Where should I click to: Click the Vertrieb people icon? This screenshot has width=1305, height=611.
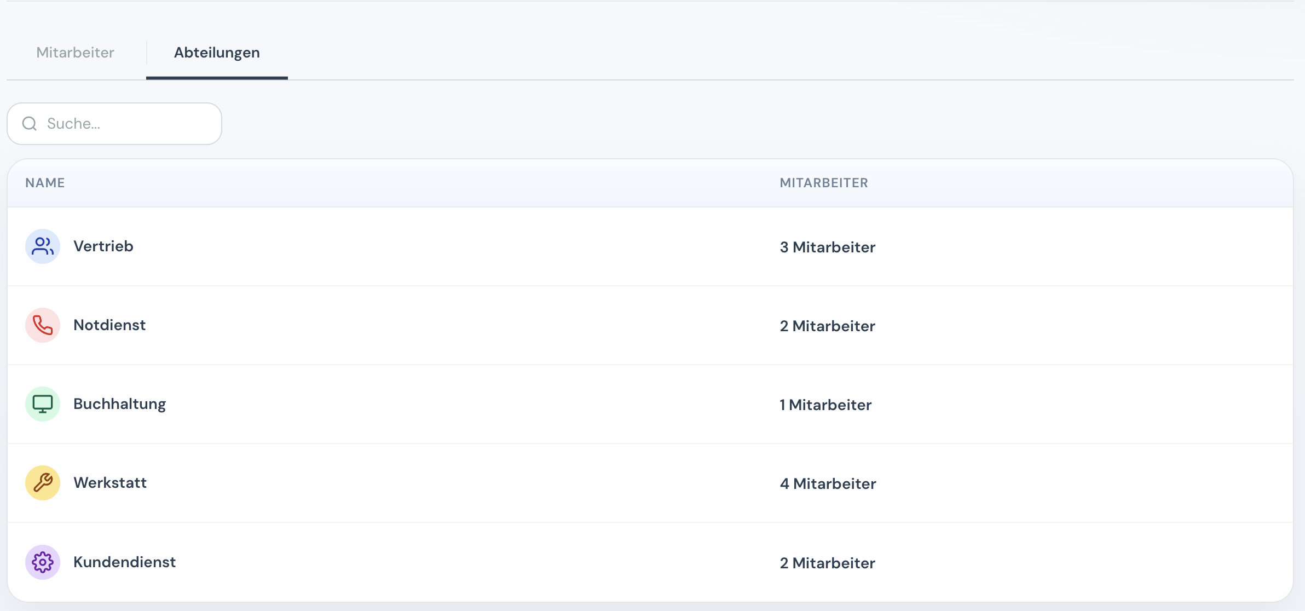(x=43, y=246)
